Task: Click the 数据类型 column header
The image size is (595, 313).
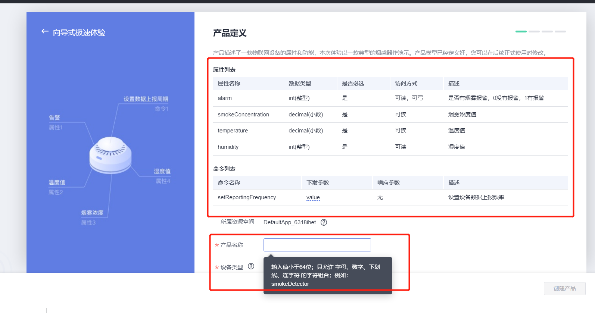Action: tap(300, 84)
